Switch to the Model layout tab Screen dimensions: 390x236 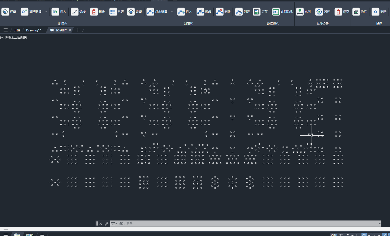(x=17, y=235)
